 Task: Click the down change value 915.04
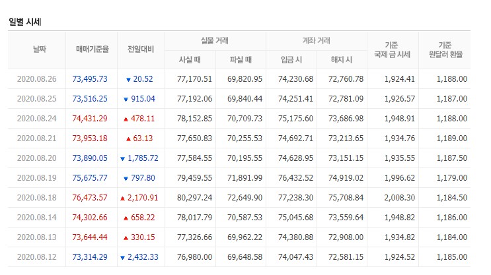[143, 99]
